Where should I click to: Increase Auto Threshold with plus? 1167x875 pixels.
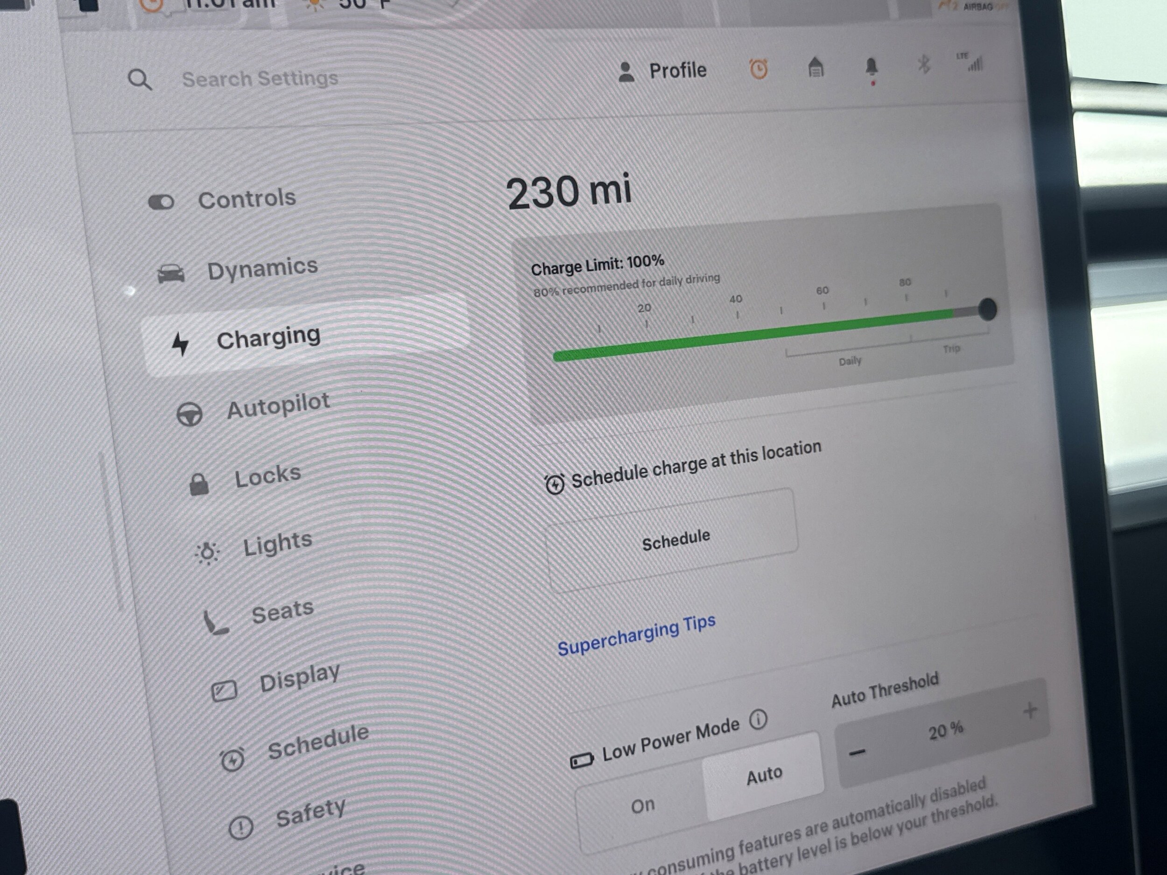1029,711
